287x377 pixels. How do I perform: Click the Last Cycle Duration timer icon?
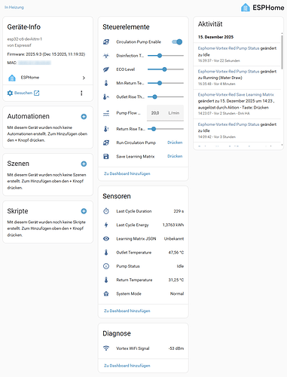coord(106,211)
